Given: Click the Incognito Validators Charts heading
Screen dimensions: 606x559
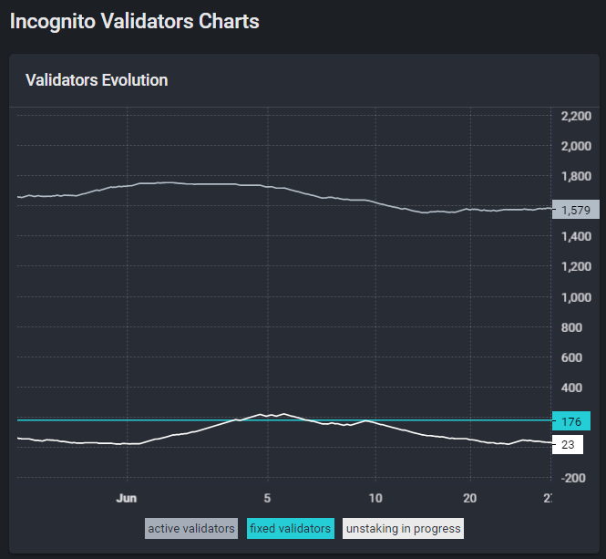Looking at the screenshot, I should 135,21.
